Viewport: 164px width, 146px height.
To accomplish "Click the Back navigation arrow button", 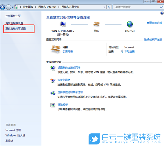I will (x=3, y=7).
